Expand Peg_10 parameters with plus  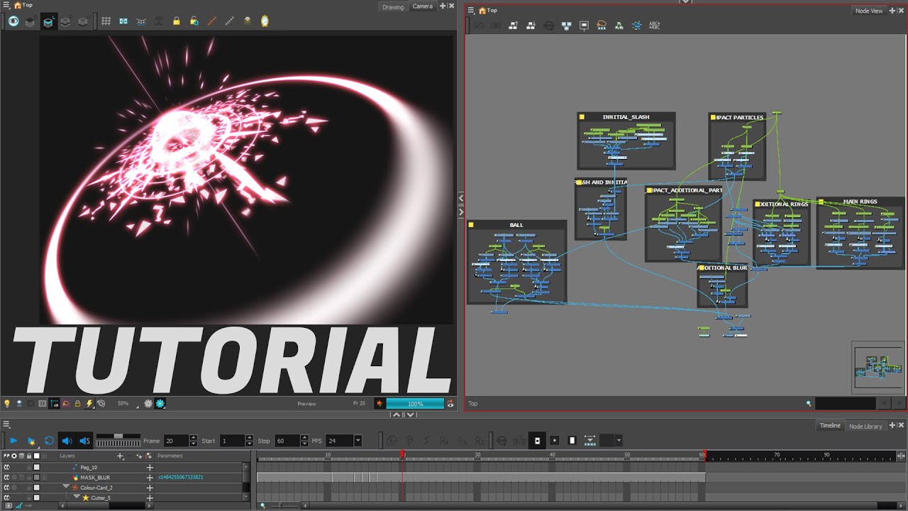(x=150, y=467)
